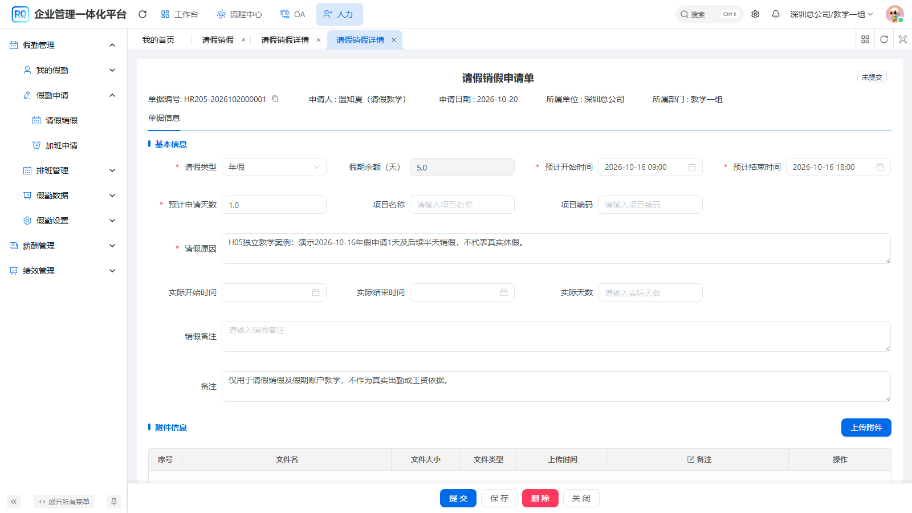Go to 流程中心 in top navigation
The width and height of the screenshot is (912, 513).
(x=239, y=14)
